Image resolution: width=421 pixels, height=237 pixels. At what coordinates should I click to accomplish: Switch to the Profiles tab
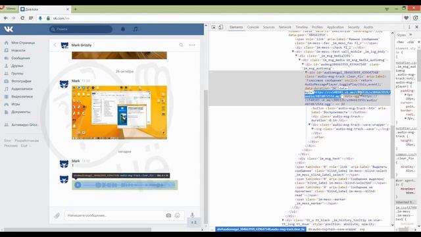point(317,27)
